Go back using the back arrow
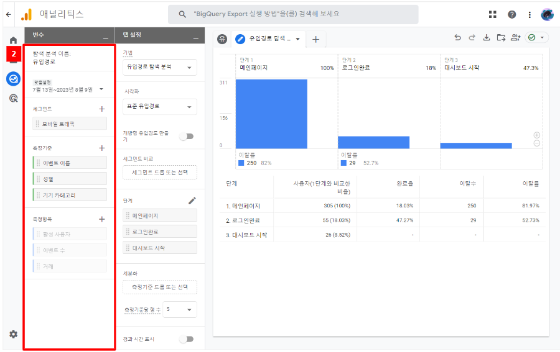560x352 pixels. 9,14
